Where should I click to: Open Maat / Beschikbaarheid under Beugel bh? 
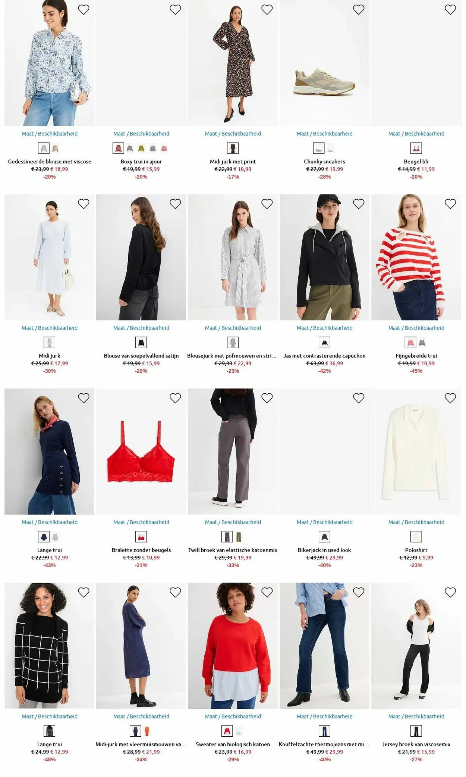coord(416,134)
